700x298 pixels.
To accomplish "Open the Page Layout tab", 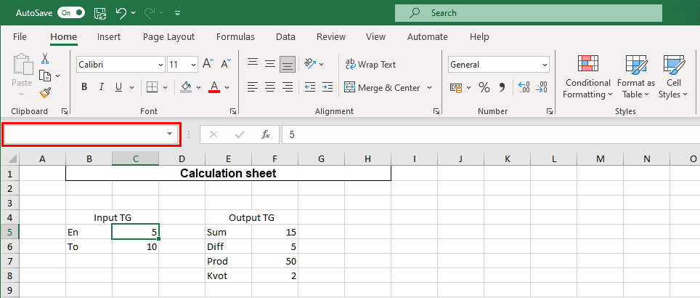I will click(x=168, y=36).
